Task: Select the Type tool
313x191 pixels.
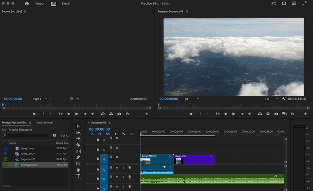Action: point(78,176)
